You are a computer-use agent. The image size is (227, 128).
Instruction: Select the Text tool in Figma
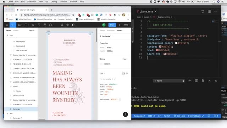[x=39, y=25]
